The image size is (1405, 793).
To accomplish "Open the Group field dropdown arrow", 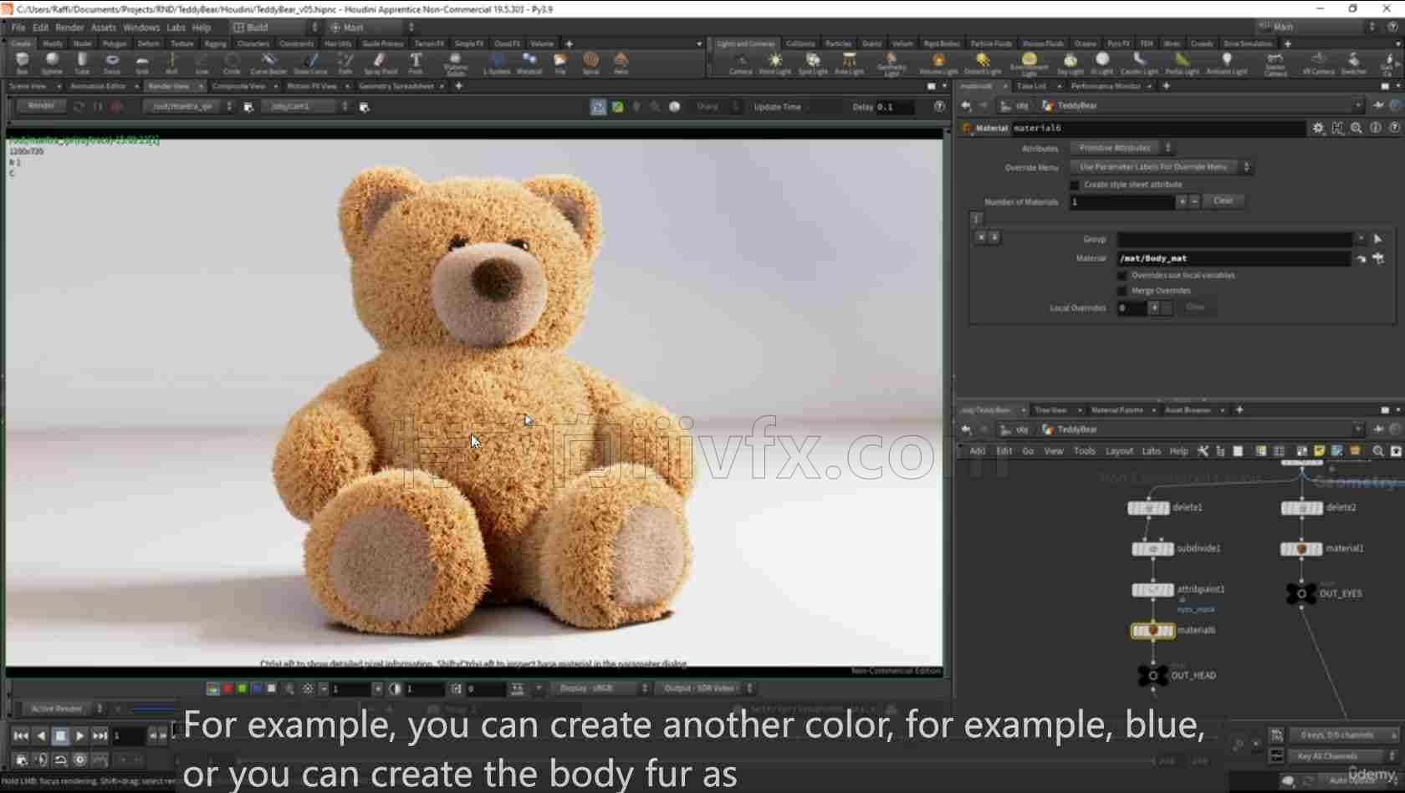I will tap(1362, 239).
